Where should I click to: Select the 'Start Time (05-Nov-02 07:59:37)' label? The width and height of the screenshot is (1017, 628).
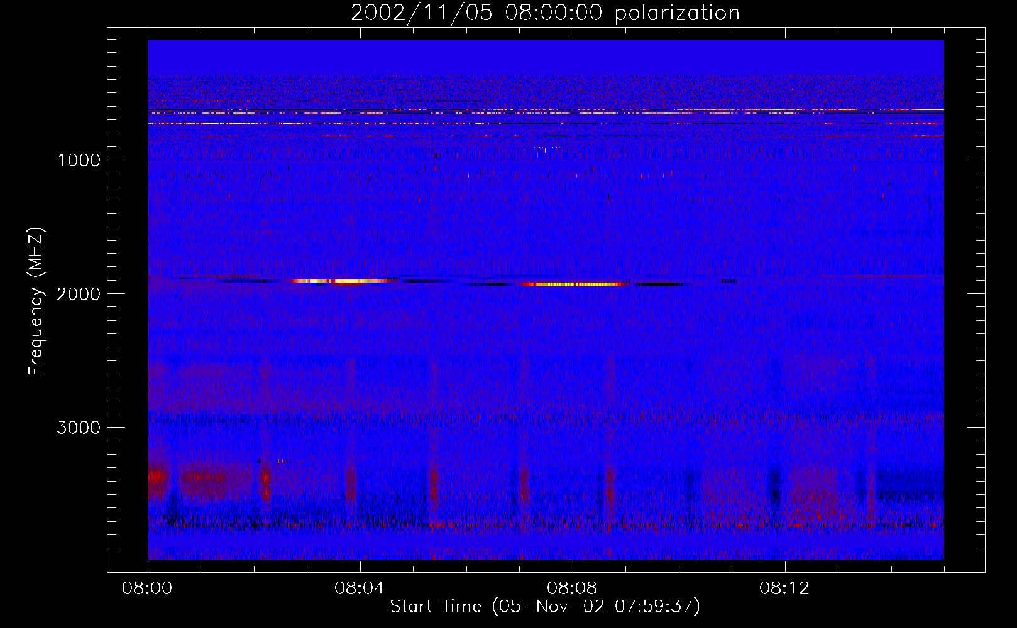[545, 607]
